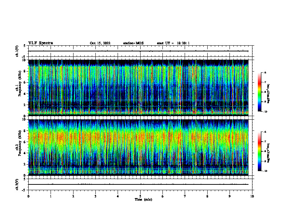The width and height of the screenshot is (284, 220).
Task: Select the date text "Oct. 15, 2022"
Action: 100,43
